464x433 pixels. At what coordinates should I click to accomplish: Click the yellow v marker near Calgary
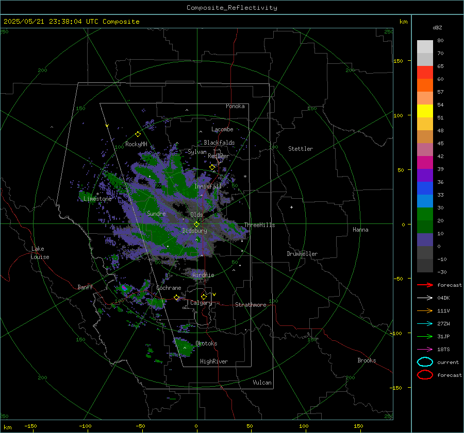214,295
